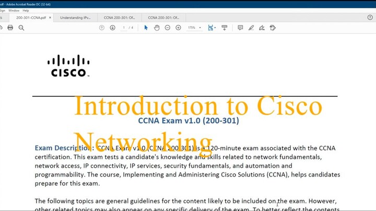Open the sign document pen tool

coord(262,28)
